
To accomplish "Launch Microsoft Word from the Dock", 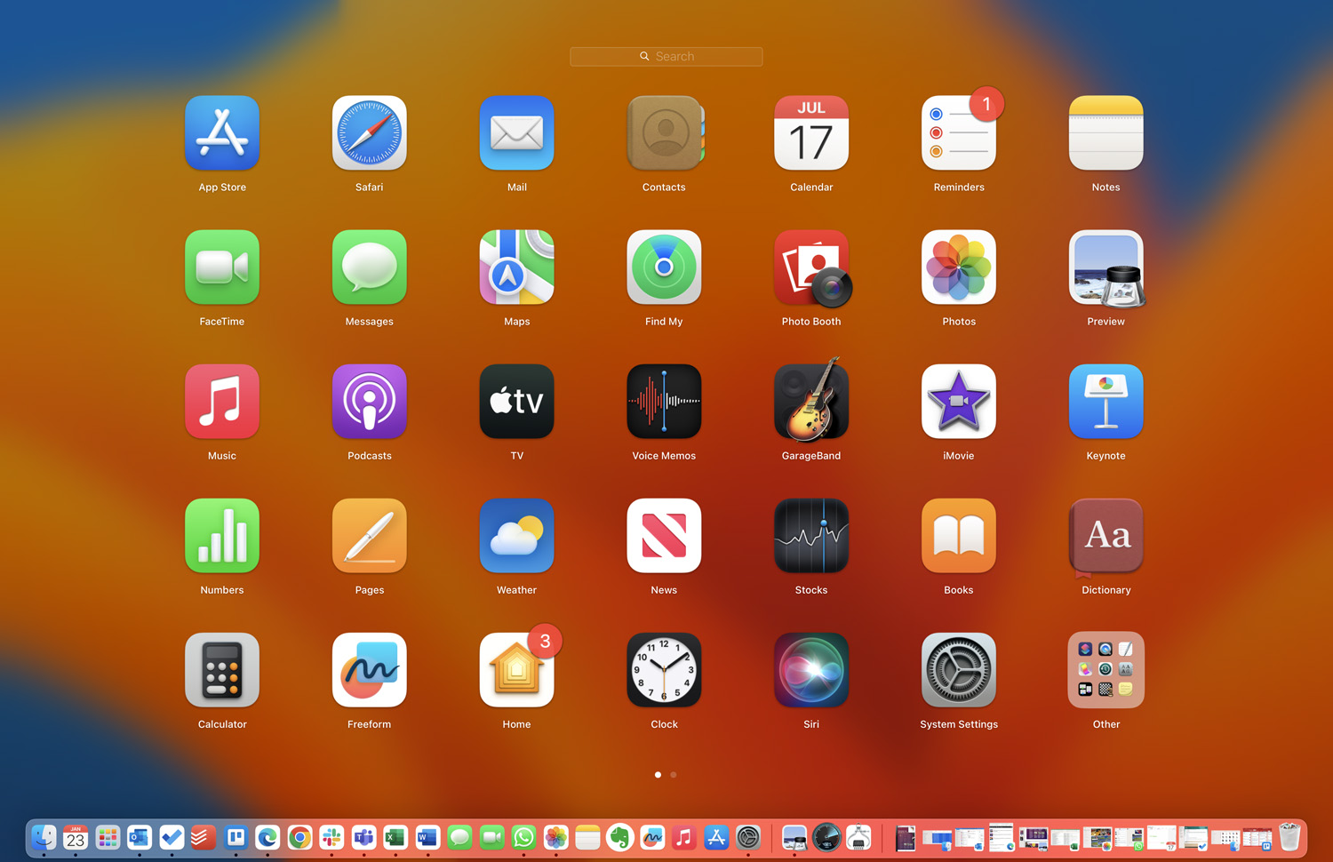I will pos(427,837).
